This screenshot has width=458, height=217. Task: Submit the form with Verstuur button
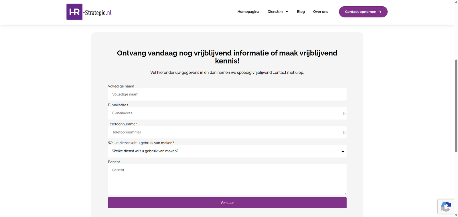pyautogui.click(x=227, y=203)
